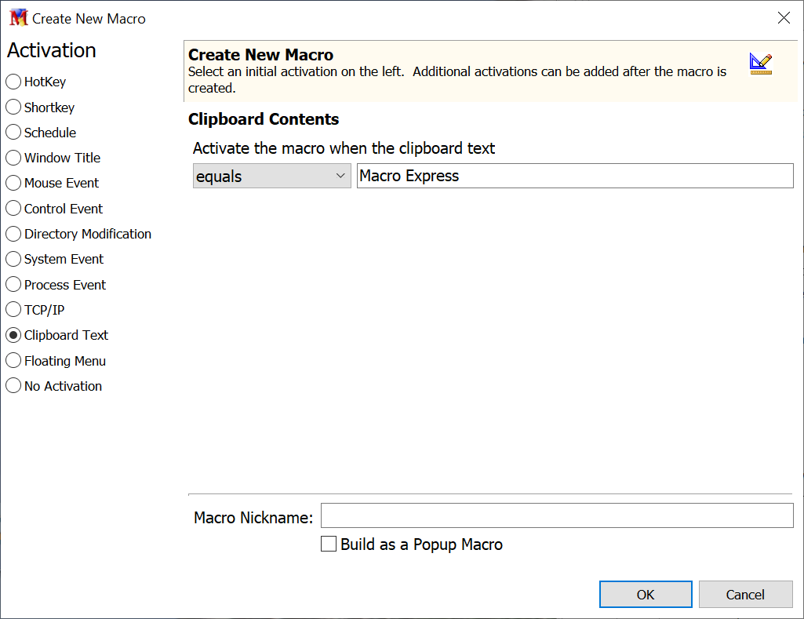Choose the No Activation option
Image resolution: width=804 pixels, height=619 pixels.
pyautogui.click(x=13, y=386)
